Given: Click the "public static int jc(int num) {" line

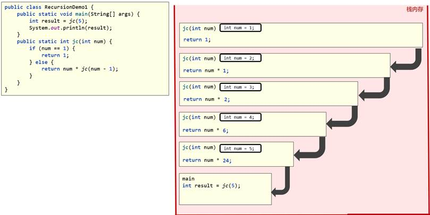Looking at the screenshot, I should tap(64, 41).
